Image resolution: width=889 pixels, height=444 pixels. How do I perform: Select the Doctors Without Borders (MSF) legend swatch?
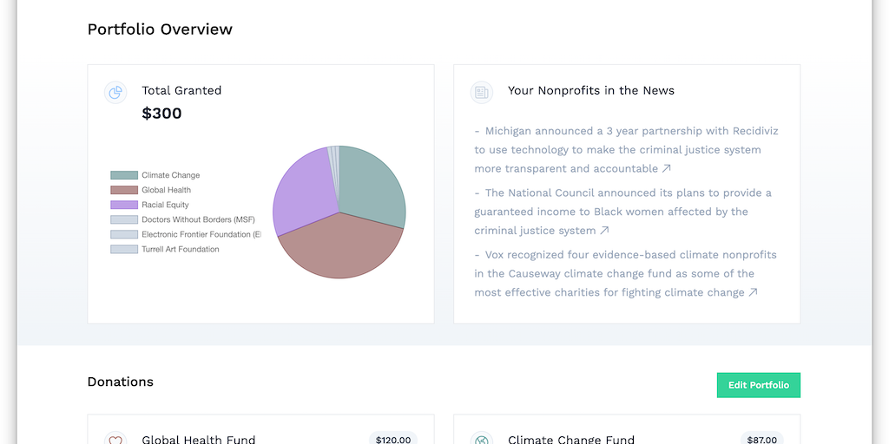124,219
